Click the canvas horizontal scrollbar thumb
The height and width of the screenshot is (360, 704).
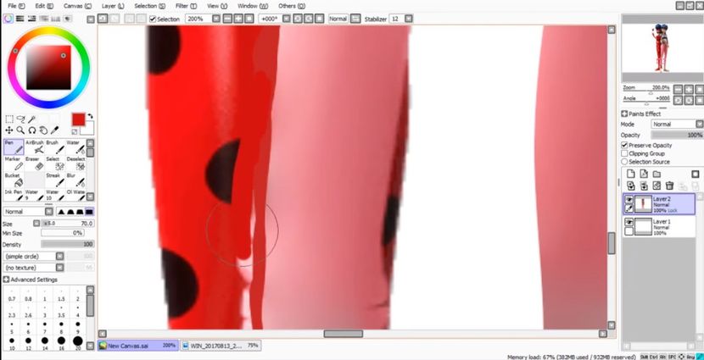tap(343, 334)
